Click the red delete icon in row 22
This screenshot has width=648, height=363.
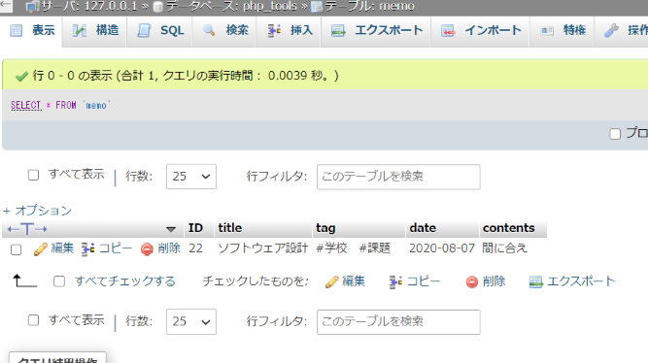click(x=147, y=249)
